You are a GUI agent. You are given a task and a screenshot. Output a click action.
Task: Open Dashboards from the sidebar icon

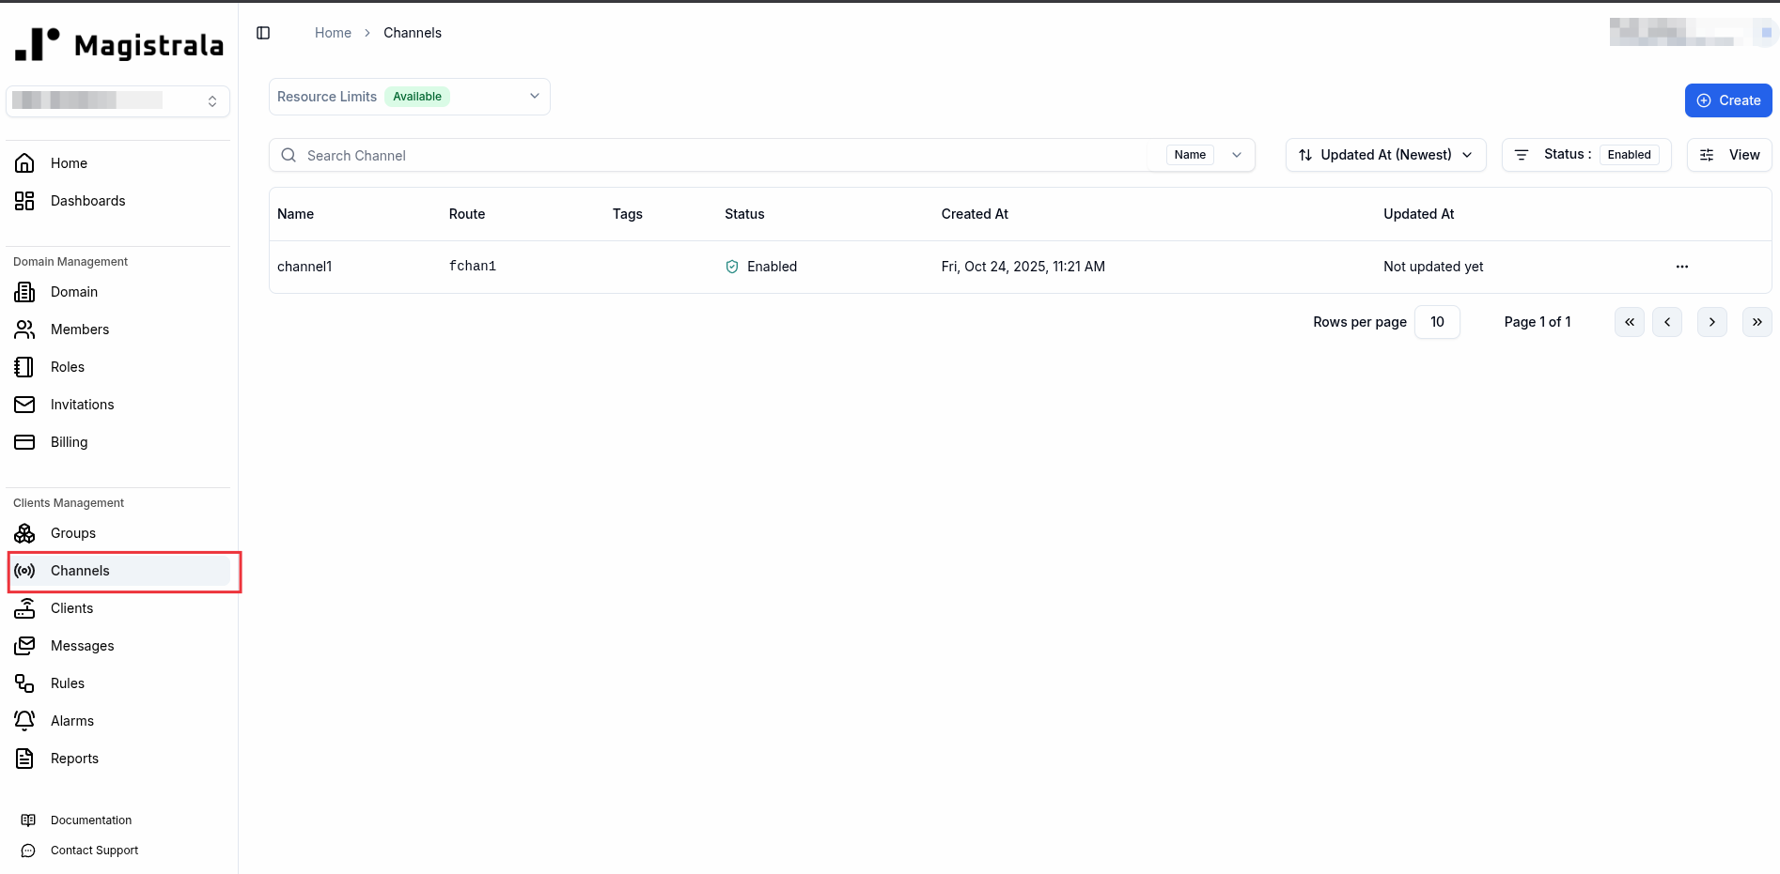point(24,200)
